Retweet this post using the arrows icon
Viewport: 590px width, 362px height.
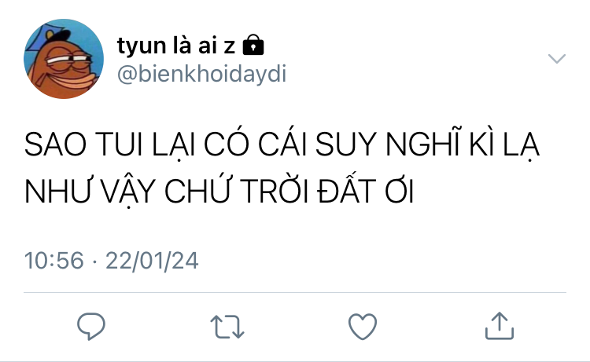(x=227, y=327)
